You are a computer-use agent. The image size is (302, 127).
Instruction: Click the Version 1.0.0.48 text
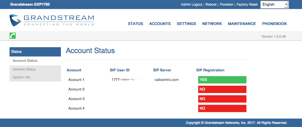point(274,37)
